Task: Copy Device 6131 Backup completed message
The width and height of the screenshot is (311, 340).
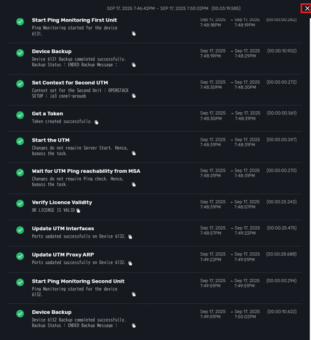Action: [134, 65]
